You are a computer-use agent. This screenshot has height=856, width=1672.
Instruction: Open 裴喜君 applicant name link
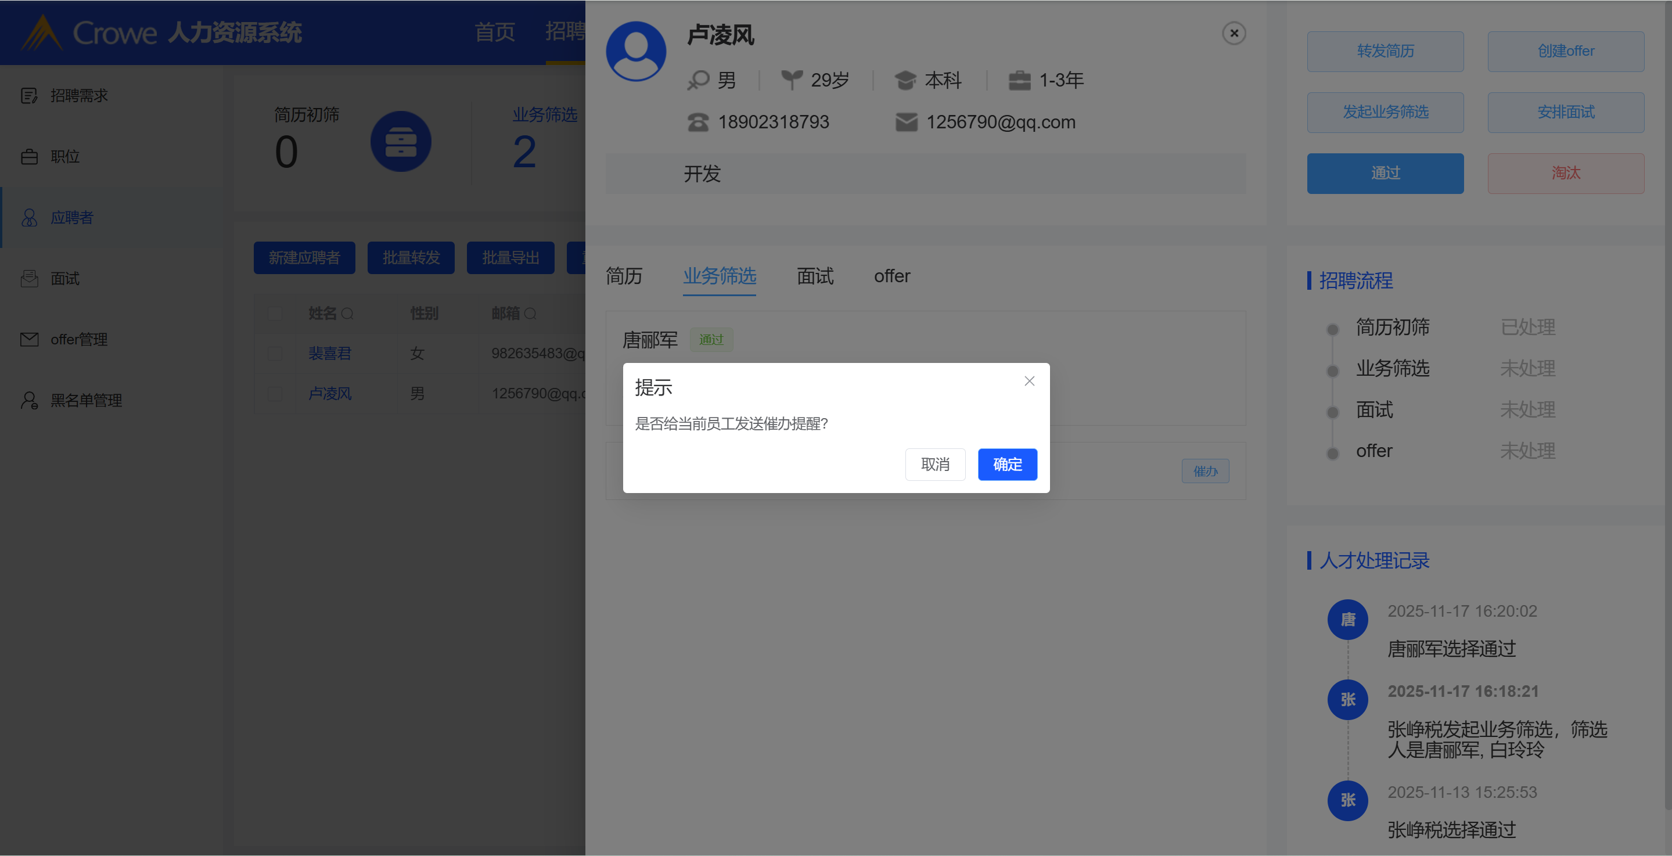pyautogui.click(x=330, y=354)
